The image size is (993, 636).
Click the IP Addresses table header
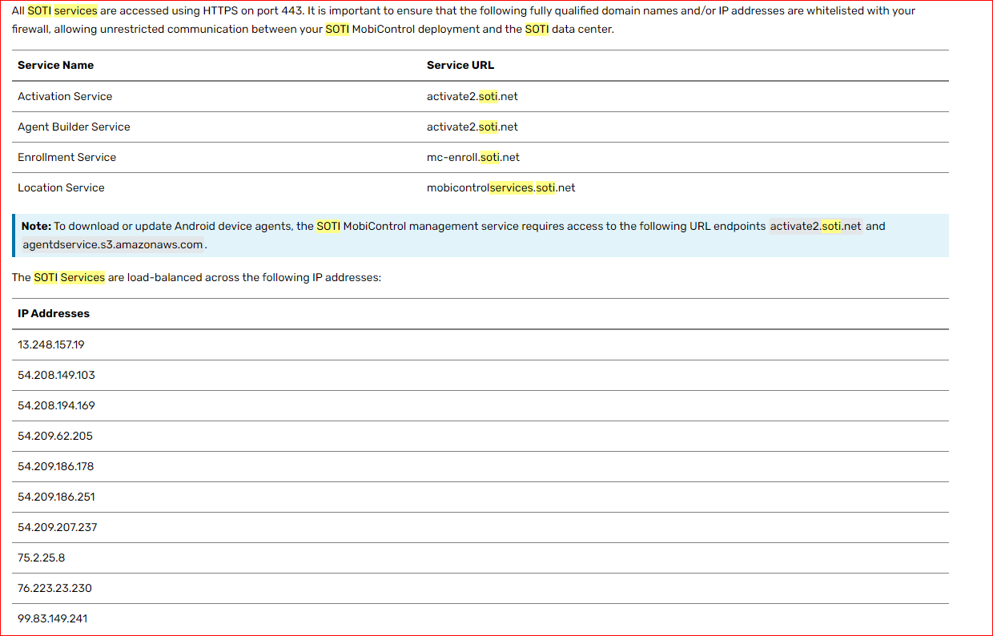(x=54, y=313)
